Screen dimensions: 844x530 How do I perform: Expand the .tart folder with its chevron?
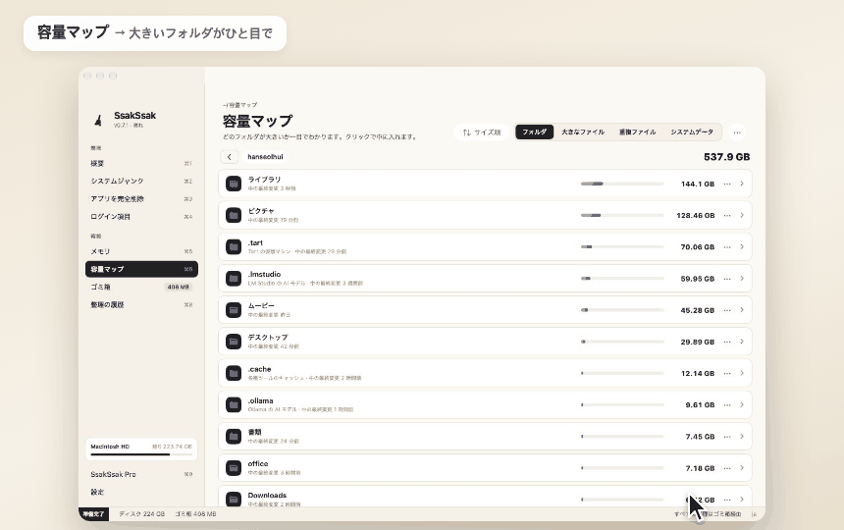point(742,247)
